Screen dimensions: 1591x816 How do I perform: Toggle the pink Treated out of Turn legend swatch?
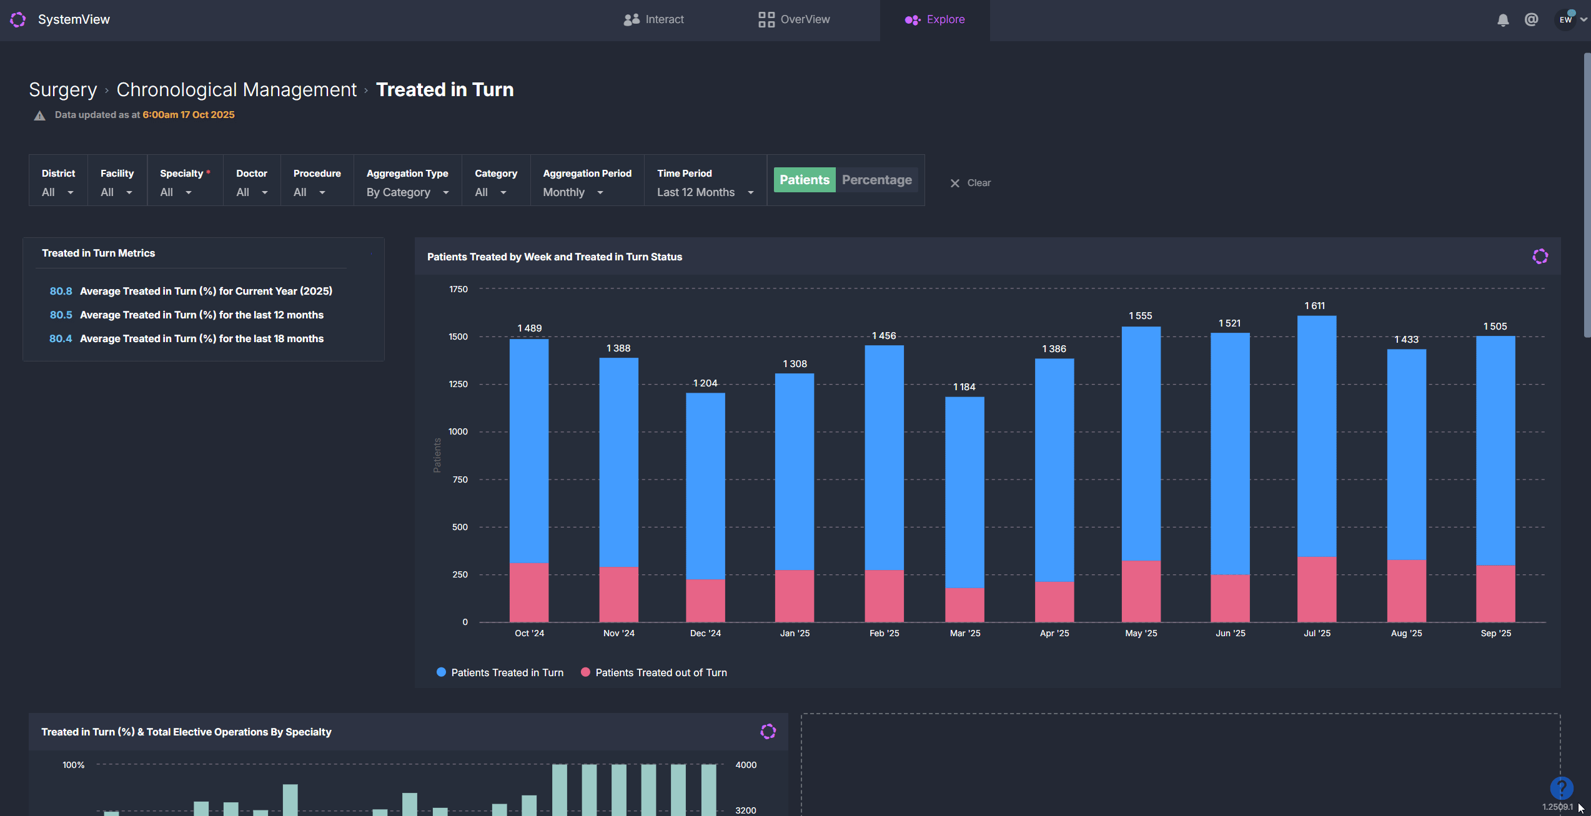[585, 672]
